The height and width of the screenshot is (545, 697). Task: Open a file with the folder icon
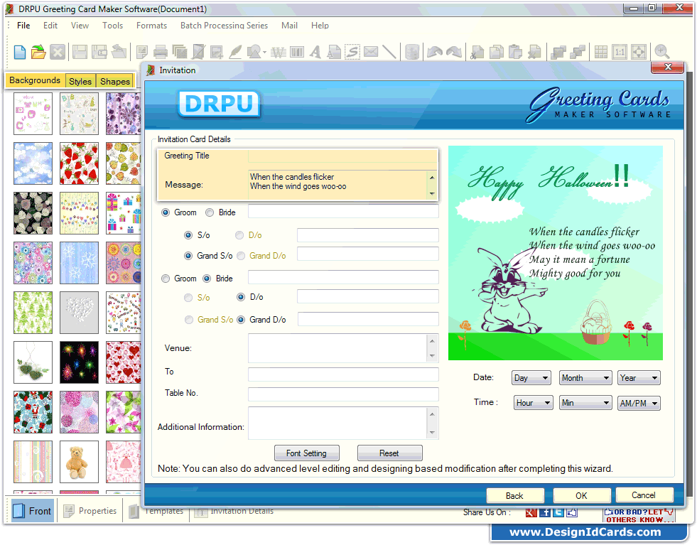(38, 52)
